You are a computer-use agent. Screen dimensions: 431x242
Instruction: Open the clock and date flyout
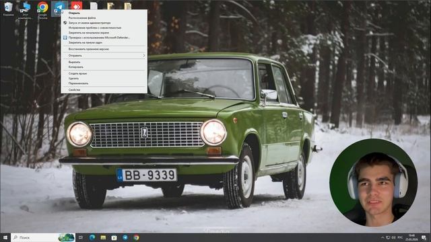click(411, 237)
